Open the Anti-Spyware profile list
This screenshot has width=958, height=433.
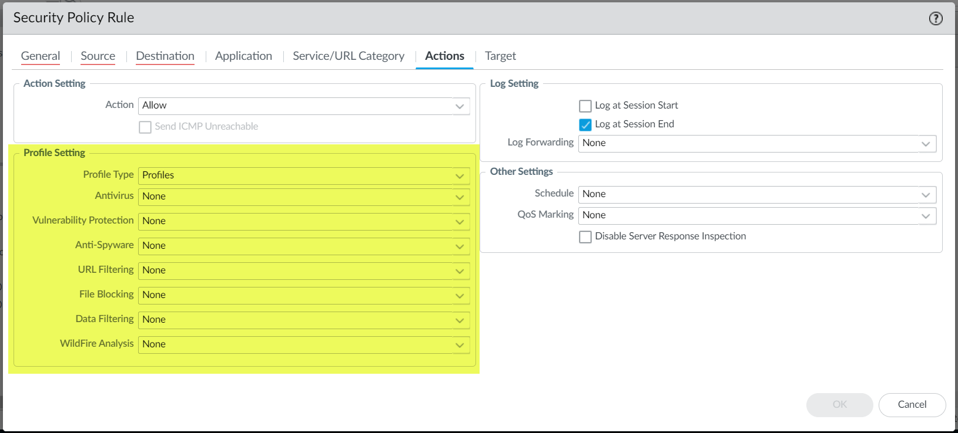click(x=460, y=246)
